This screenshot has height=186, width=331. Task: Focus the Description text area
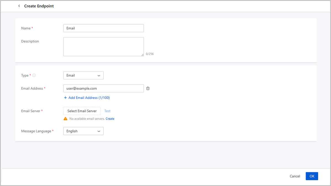tap(103, 47)
